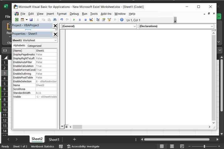This screenshot has height=149, width=224.
Task: Toggle Design Mode icon
Action: coord(91,20)
